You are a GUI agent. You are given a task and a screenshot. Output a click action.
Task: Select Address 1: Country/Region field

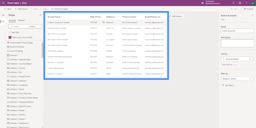(x=20, y=64)
